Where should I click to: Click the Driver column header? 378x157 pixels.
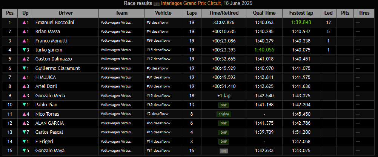click(x=66, y=13)
